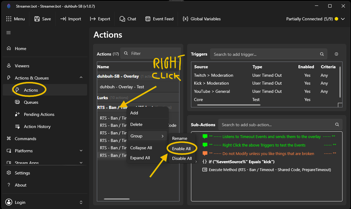Click the Import arrow icon

coord(63,19)
